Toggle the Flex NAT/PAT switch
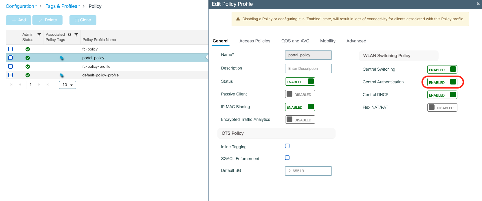The image size is (482, 201). point(442,108)
